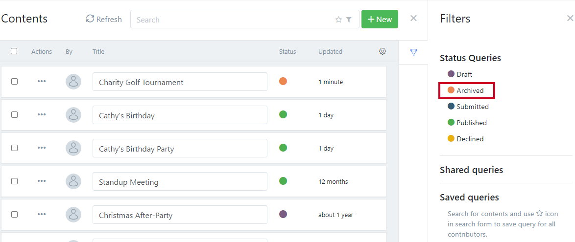575x242 pixels.
Task: Click the Status Queries heading
Action: pyautogui.click(x=471, y=58)
